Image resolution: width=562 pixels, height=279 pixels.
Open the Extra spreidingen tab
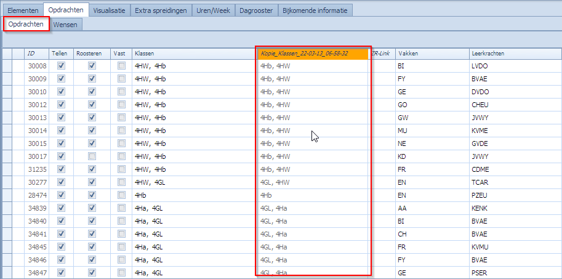(x=161, y=10)
